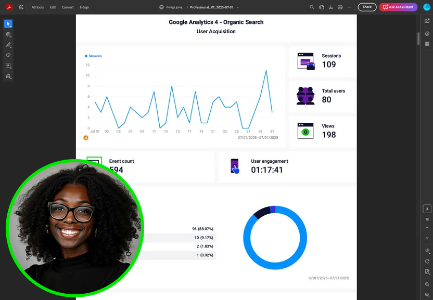Zoom out with the minus magnifier
The height and width of the screenshot is (300, 433).
click(427, 295)
